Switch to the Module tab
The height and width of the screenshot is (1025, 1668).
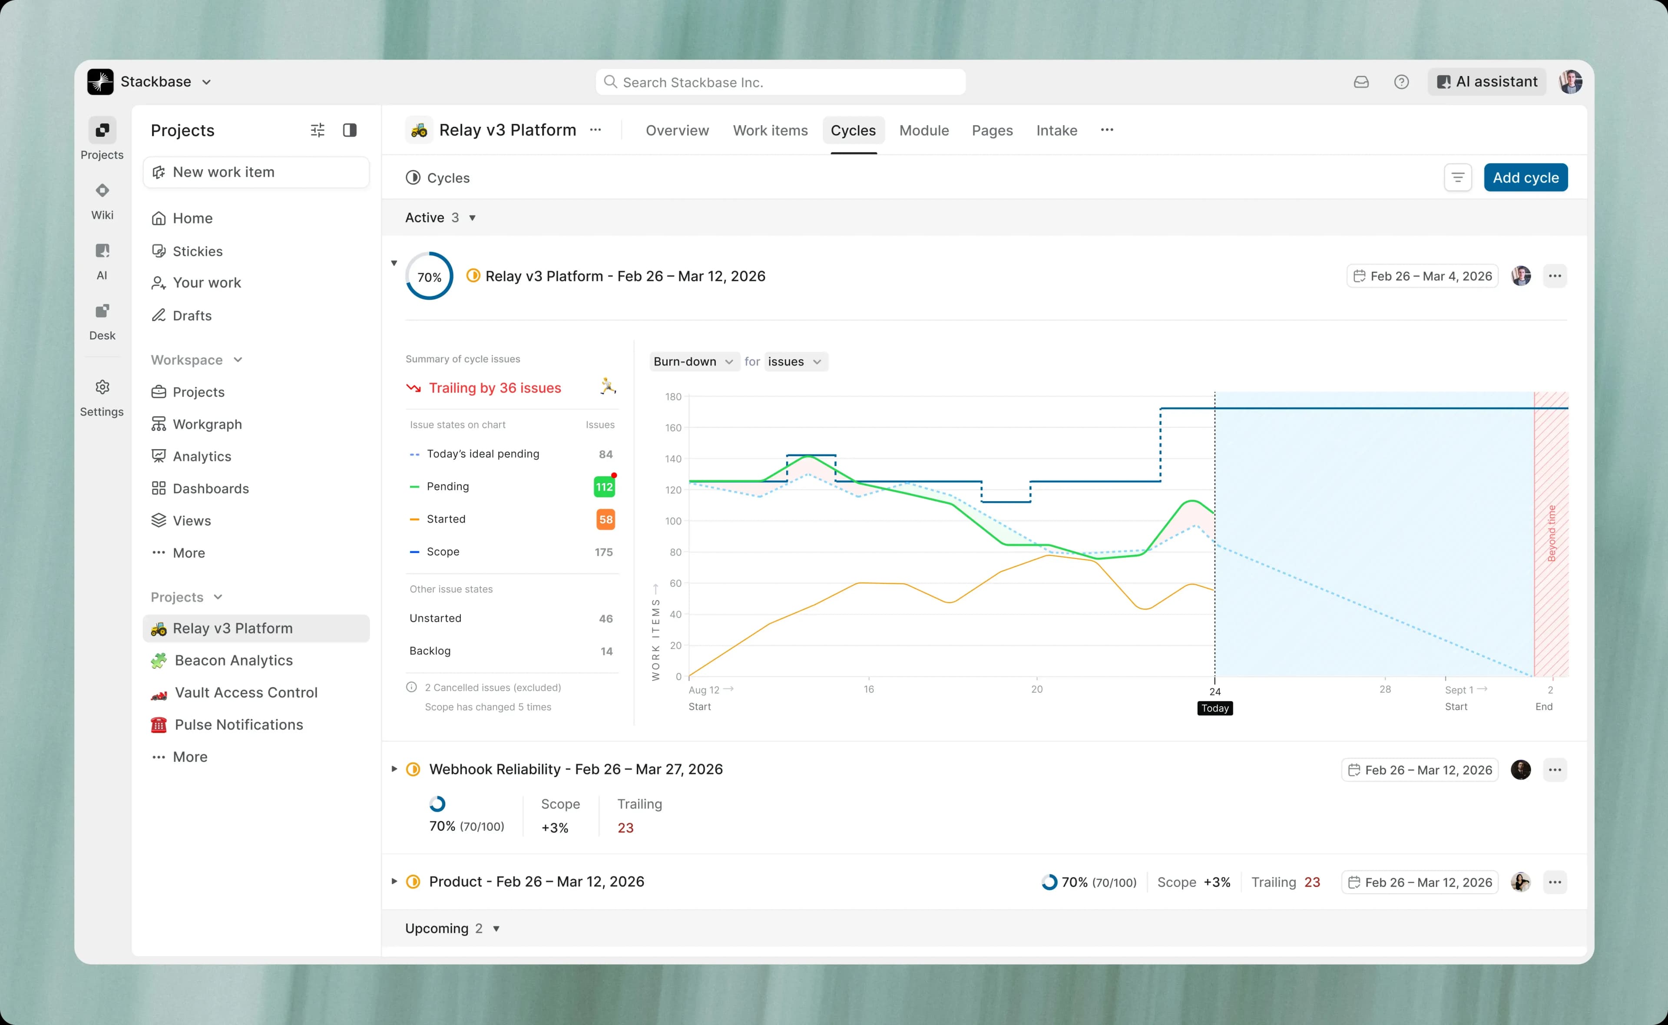point(924,130)
